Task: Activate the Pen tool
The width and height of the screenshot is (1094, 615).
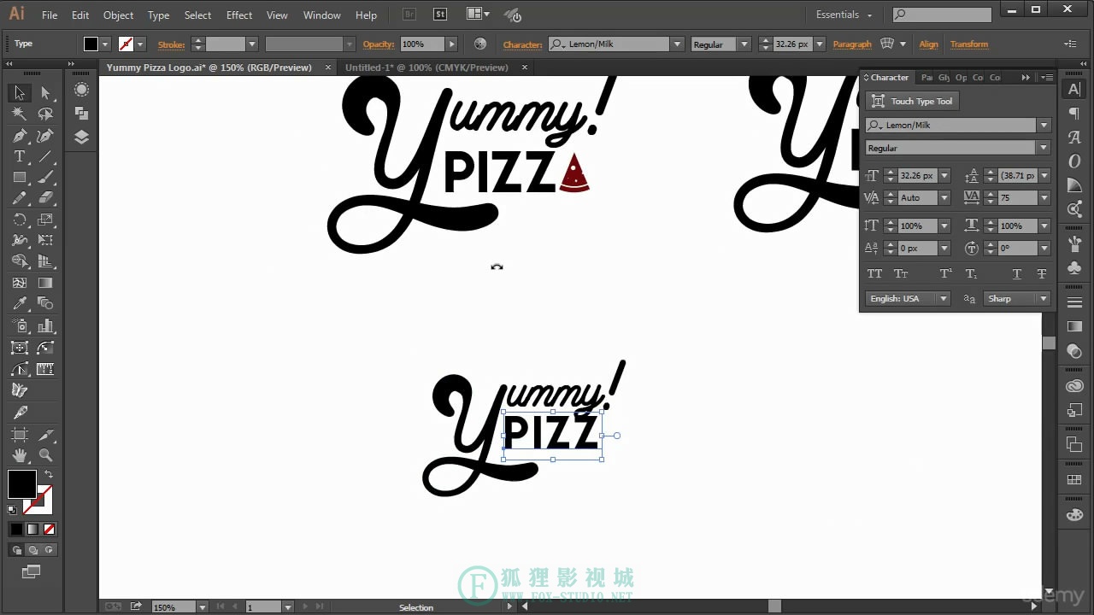Action: (20, 135)
